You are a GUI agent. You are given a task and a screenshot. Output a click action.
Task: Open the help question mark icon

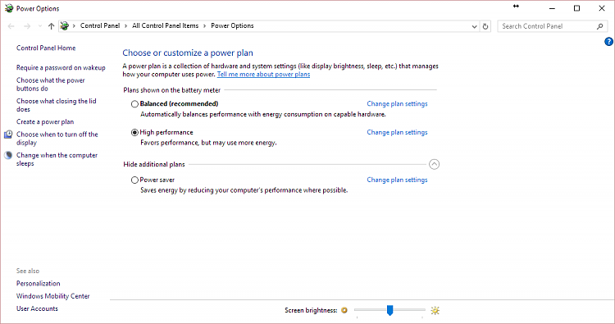tap(608, 42)
